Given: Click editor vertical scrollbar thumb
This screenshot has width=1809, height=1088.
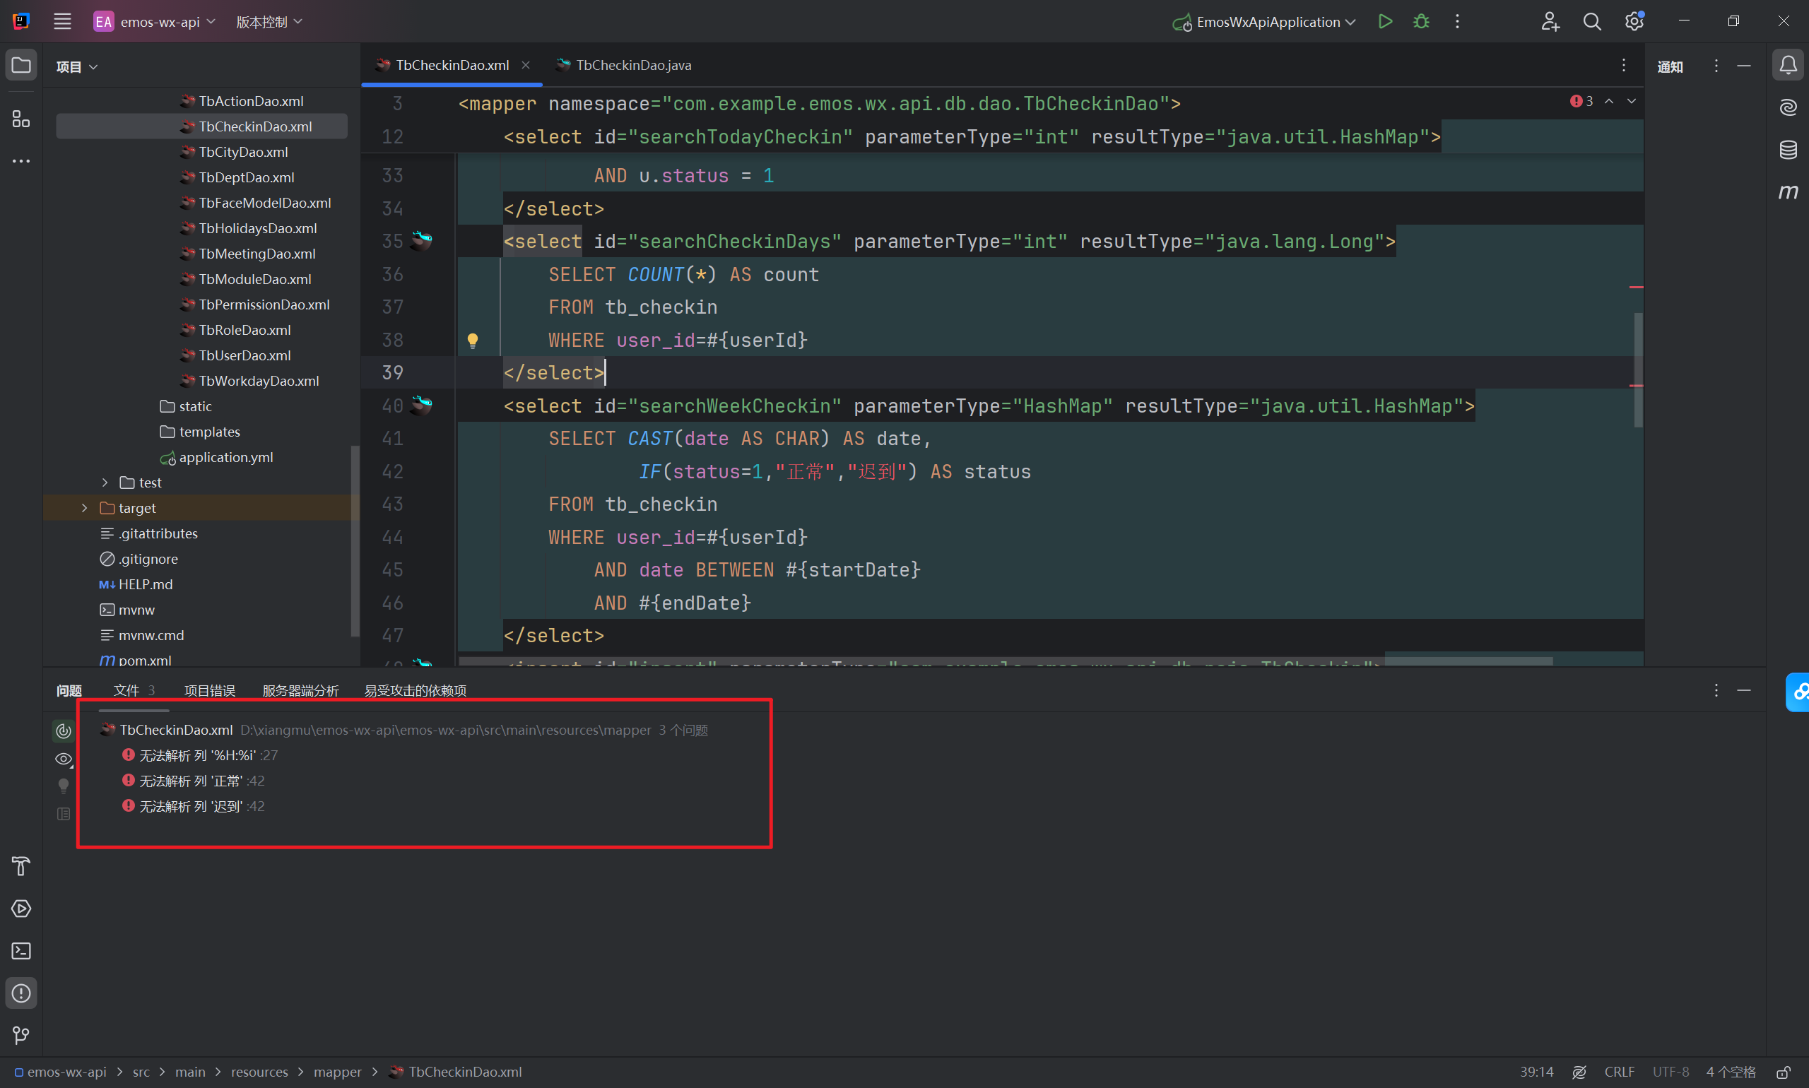Looking at the screenshot, I should [x=1638, y=370].
